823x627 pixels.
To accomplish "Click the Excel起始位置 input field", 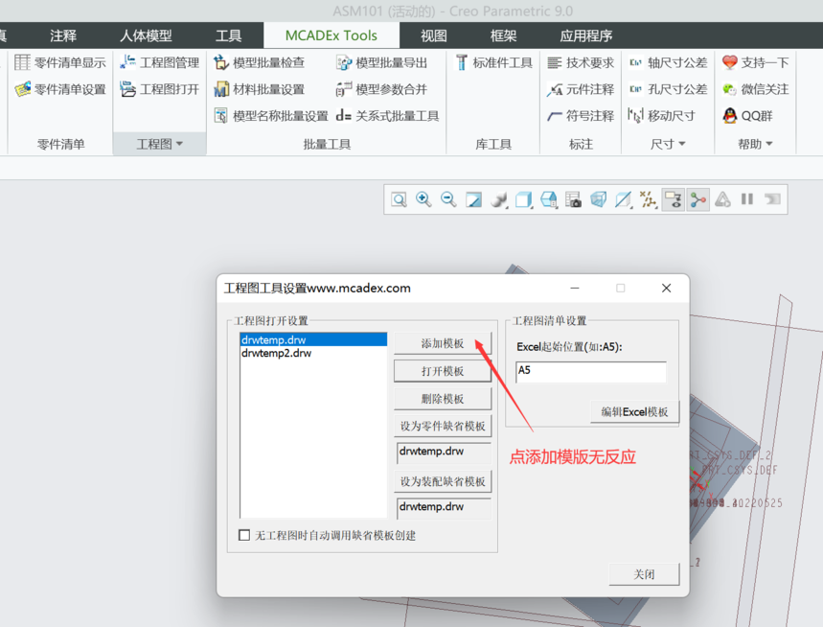I will (x=591, y=372).
